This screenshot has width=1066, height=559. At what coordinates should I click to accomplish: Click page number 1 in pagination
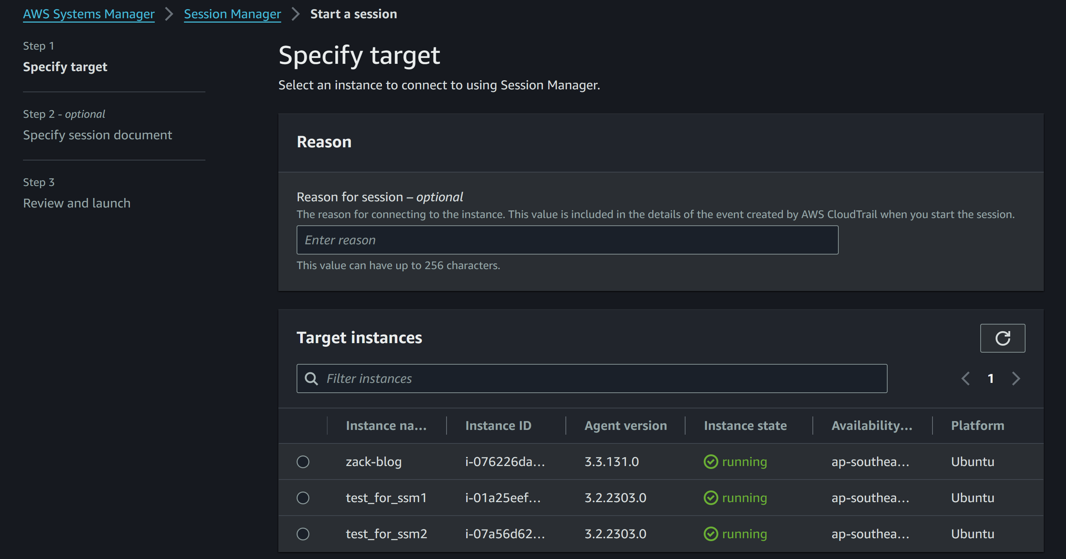(991, 379)
